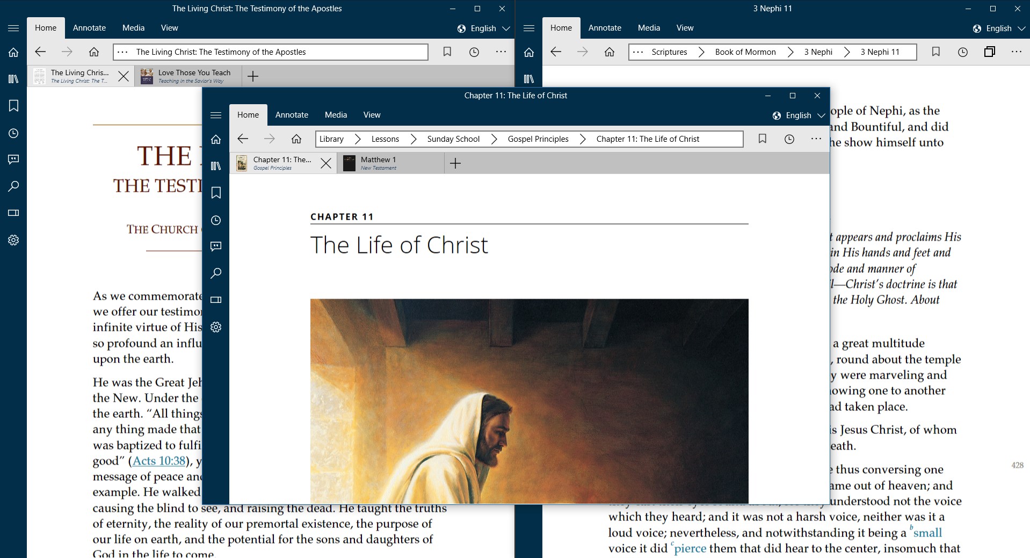Viewport: 1030px width, 558px height.
Task: Open library sidebar icon in Living Christ window
Action: (x=13, y=79)
